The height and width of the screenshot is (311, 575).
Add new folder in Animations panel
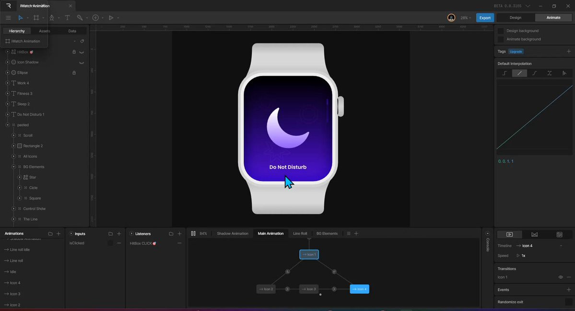[x=50, y=233]
